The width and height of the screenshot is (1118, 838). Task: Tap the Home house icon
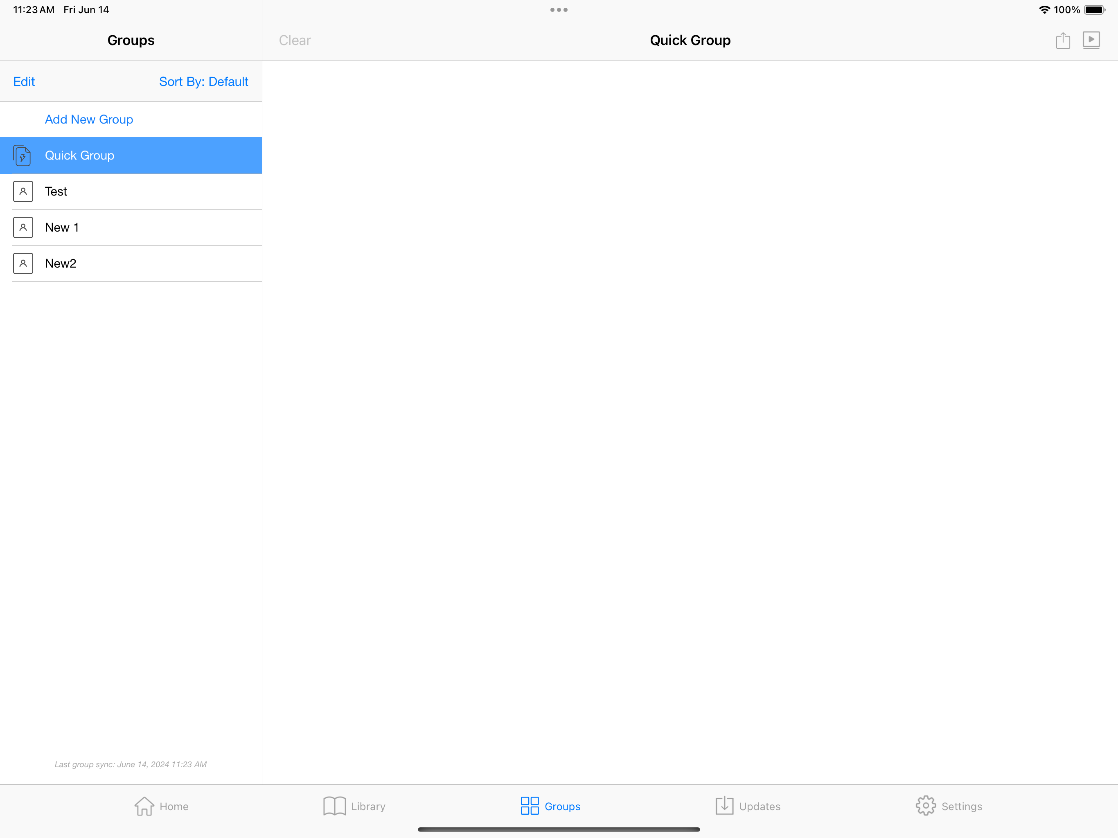click(x=144, y=806)
